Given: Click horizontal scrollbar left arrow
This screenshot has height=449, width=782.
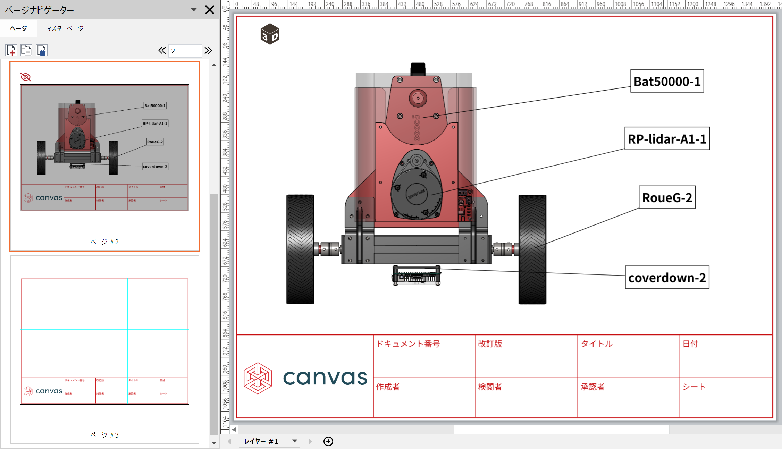Looking at the screenshot, I should (x=234, y=430).
